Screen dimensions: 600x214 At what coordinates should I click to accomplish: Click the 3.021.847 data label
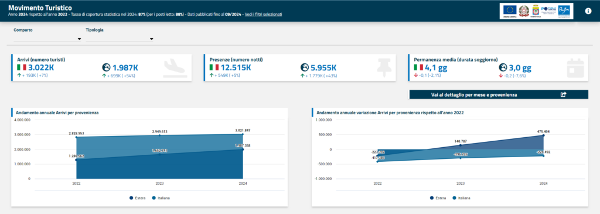(x=243, y=131)
